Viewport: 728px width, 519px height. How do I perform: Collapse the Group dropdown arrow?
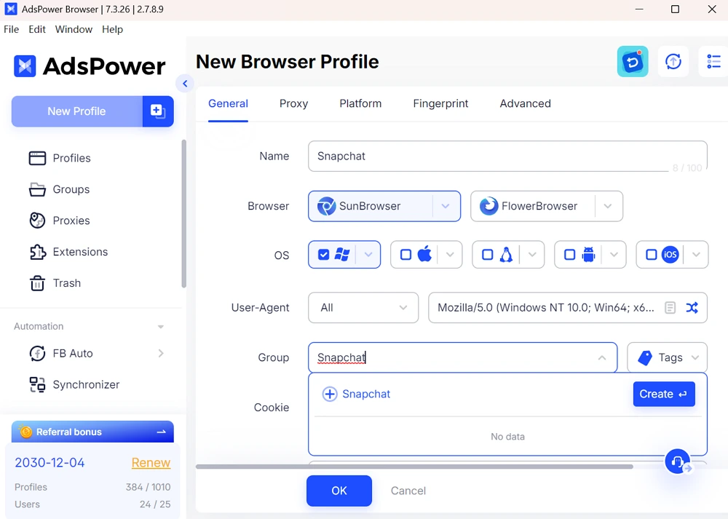pyautogui.click(x=602, y=357)
